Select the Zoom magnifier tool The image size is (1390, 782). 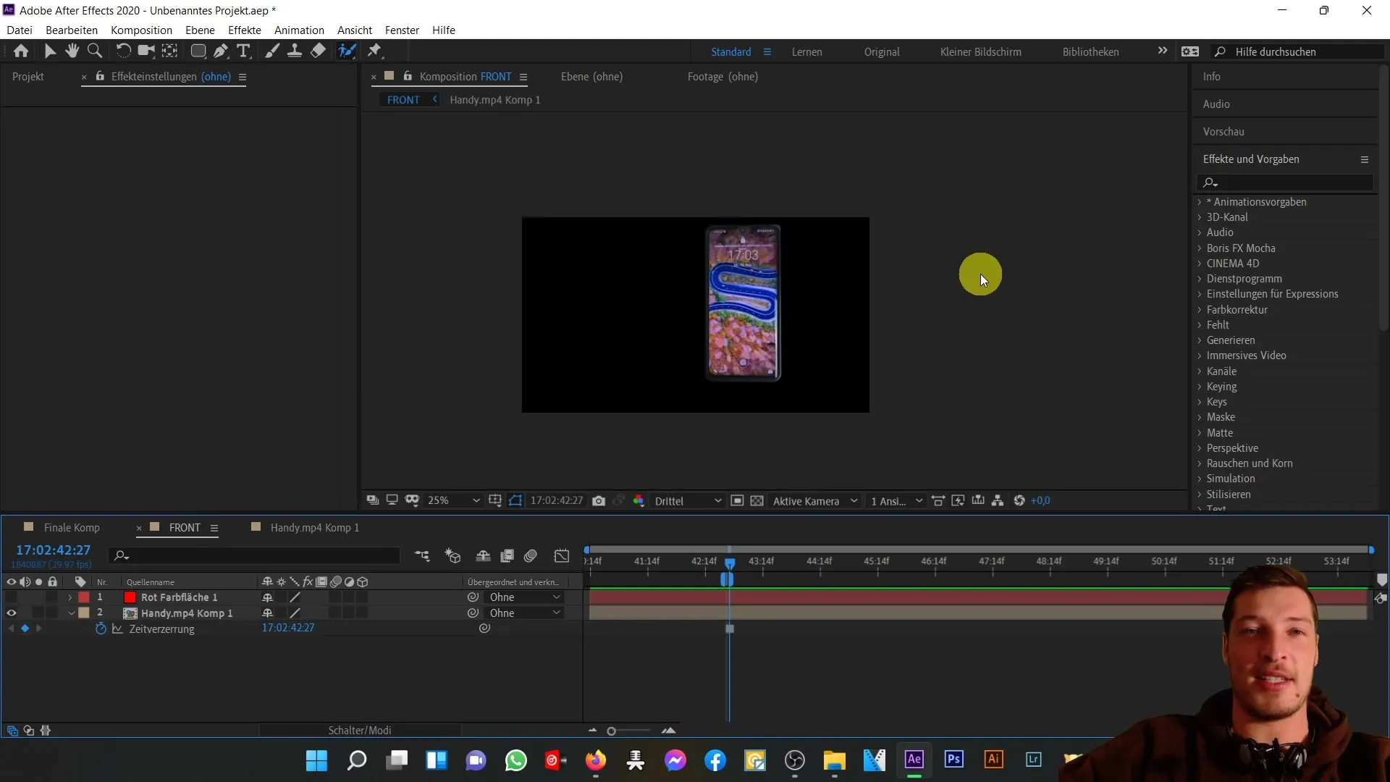[x=95, y=51]
